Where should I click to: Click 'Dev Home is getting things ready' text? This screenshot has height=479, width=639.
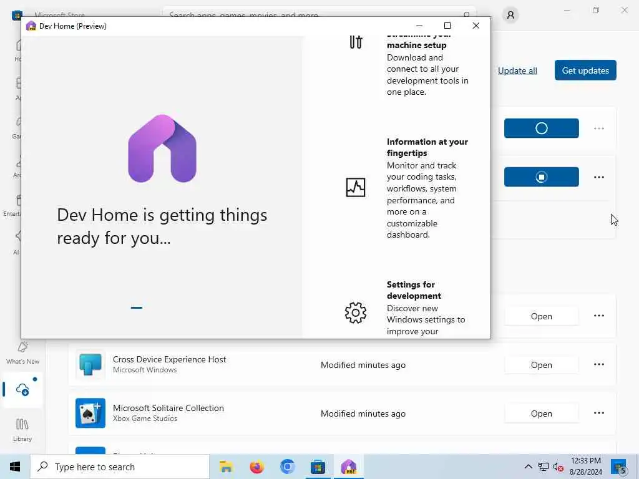point(162,226)
